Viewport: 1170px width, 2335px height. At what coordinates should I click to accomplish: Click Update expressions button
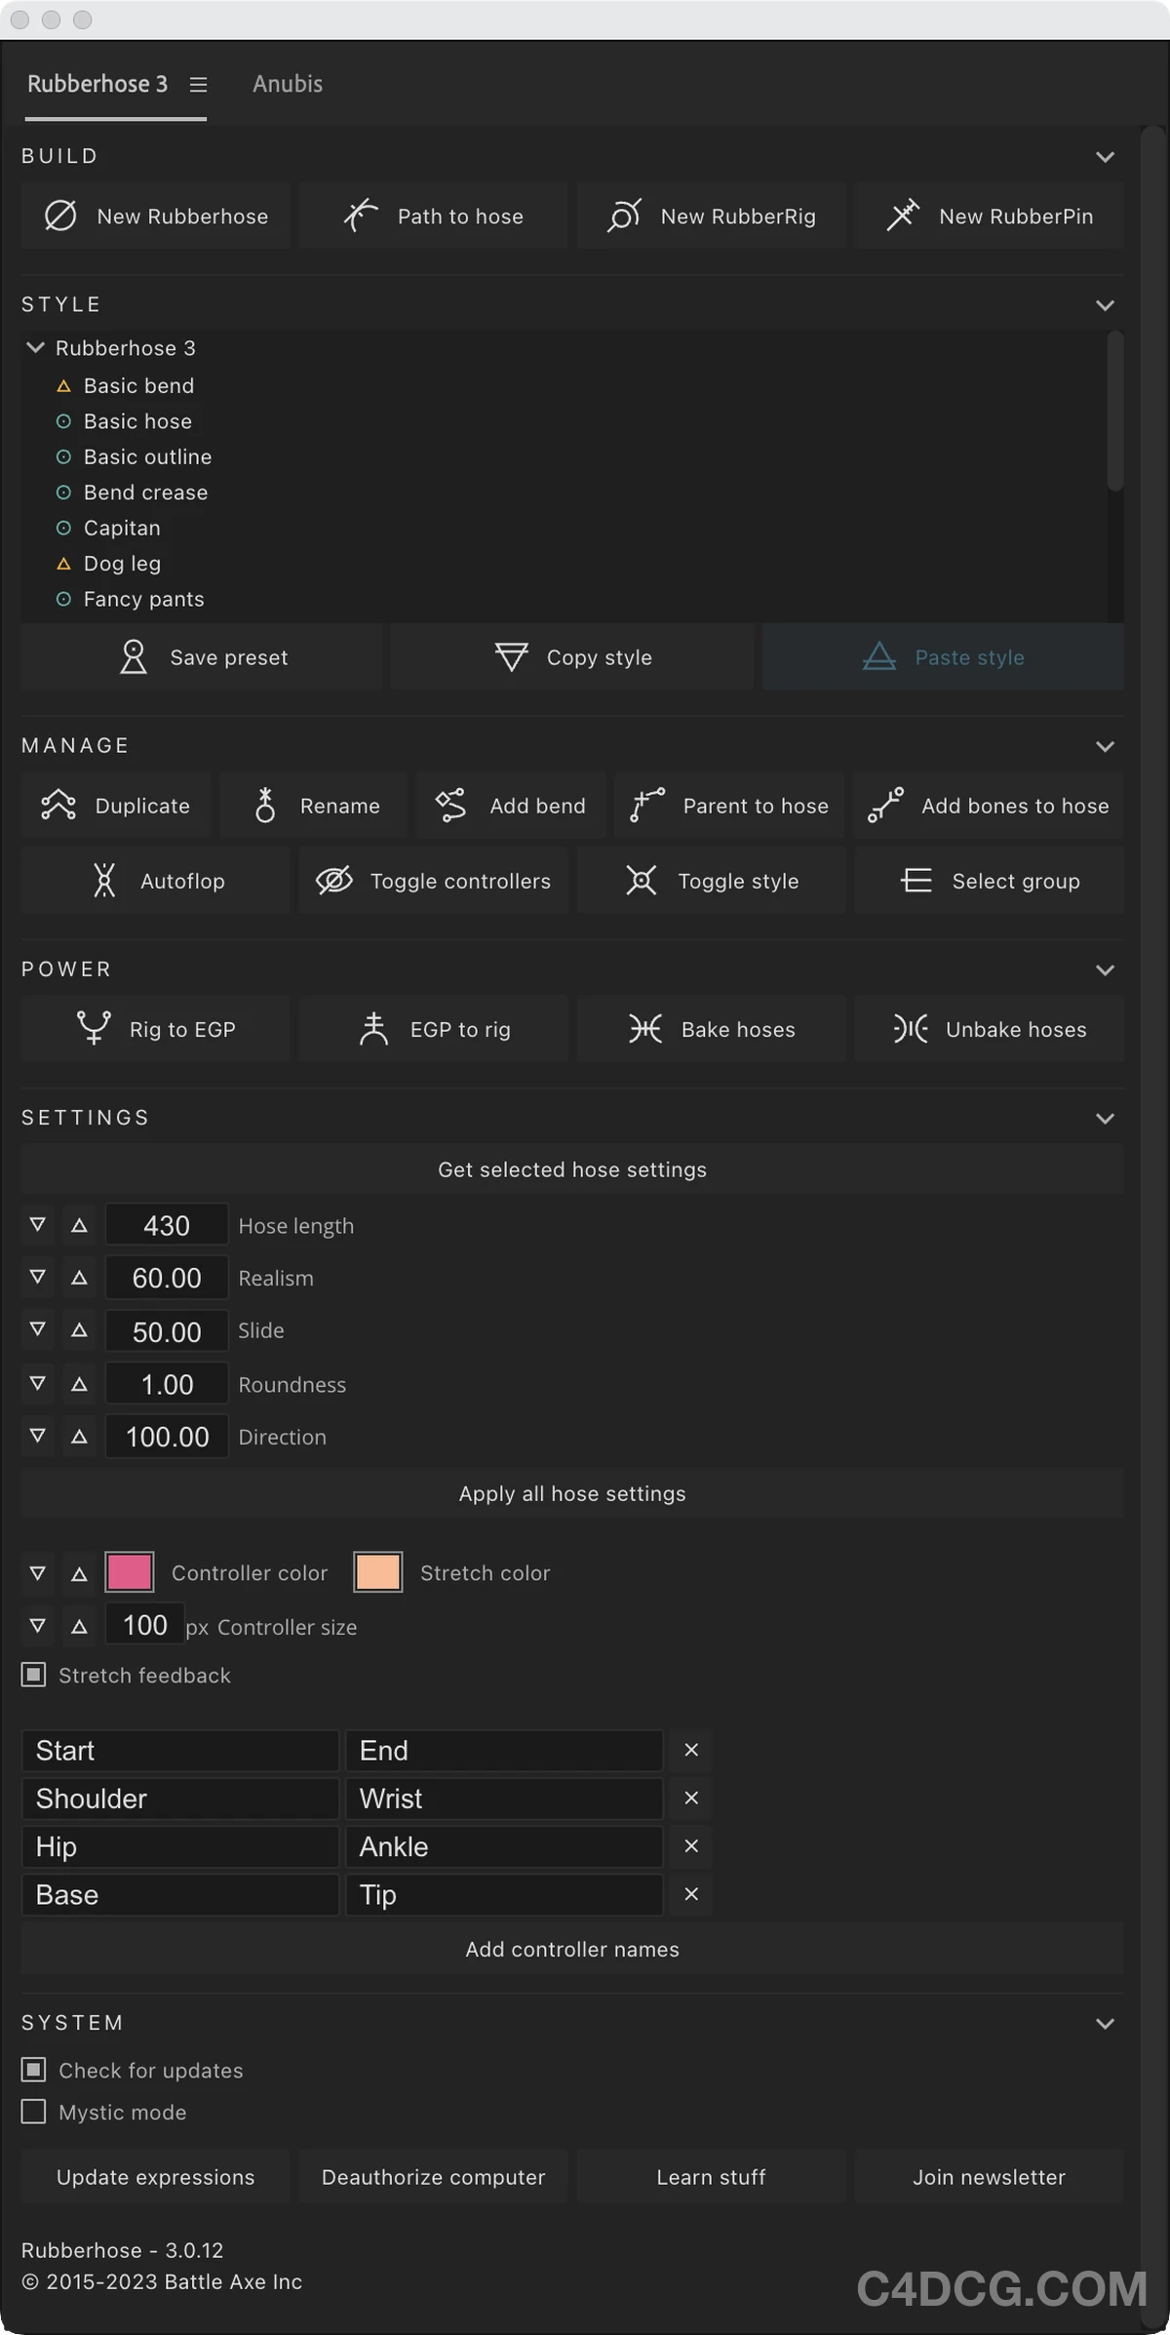(x=156, y=2177)
